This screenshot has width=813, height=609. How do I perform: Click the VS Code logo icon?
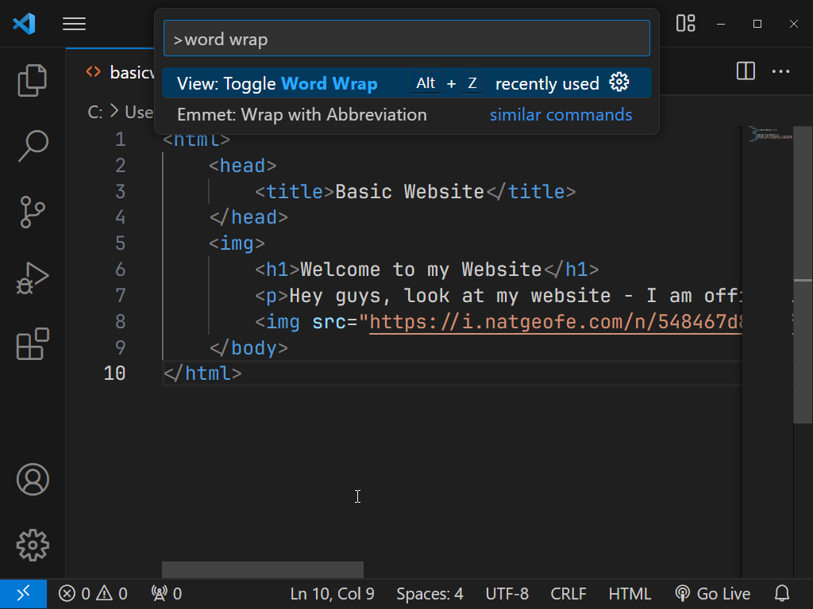tap(24, 24)
